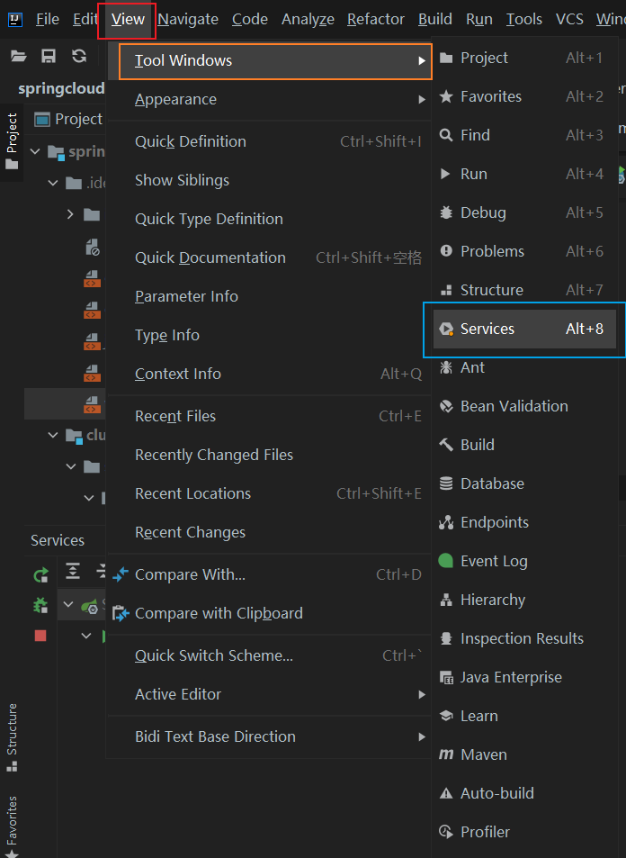Click the red Stop square in Services
The height and width of the screenshot is (858, 626).
(40, 636)
